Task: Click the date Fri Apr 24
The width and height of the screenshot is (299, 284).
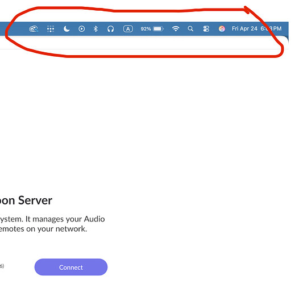Action: (x=244, y=28)
